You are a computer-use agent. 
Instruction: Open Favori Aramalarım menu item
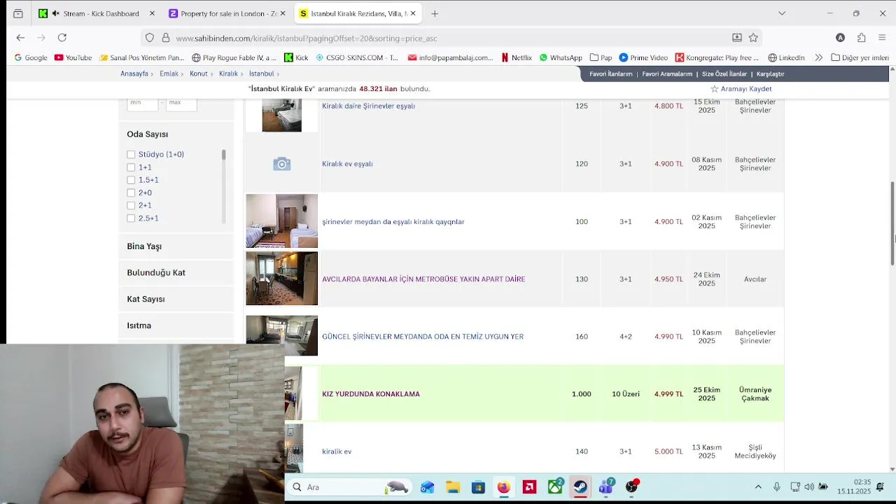(667, 73)
